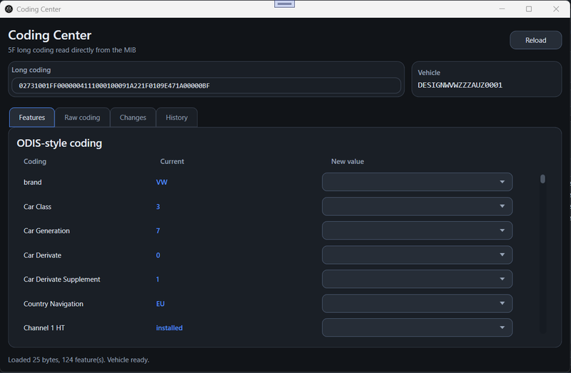Open the Country Navigation new value dropdown
Image resolution: width=571 pixels, height=373 pixels.
(x=417, y=304)
